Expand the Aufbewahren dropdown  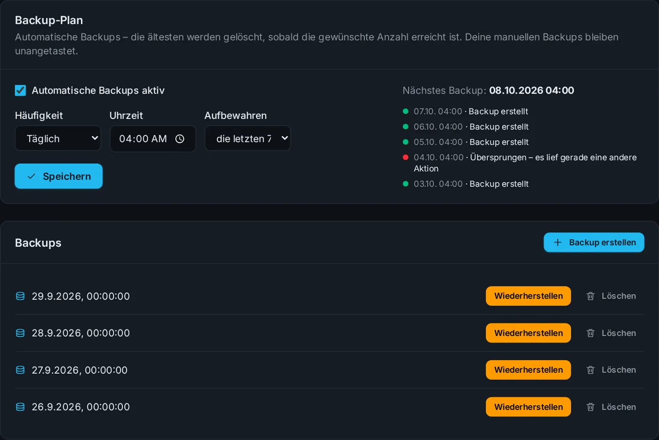tap(248, 138)
